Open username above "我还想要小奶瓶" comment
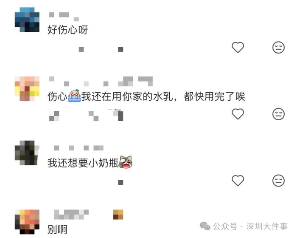 (x=79, y=148)
